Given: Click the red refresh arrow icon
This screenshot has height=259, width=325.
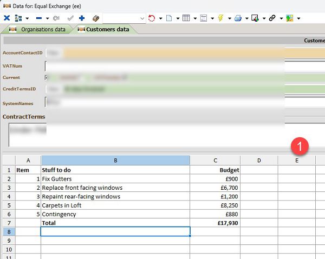Looking at the screenshot, I should [152, 18].
